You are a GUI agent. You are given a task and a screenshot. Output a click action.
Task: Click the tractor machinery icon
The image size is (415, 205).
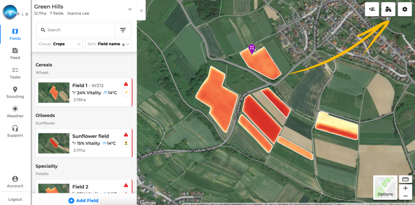388,10
